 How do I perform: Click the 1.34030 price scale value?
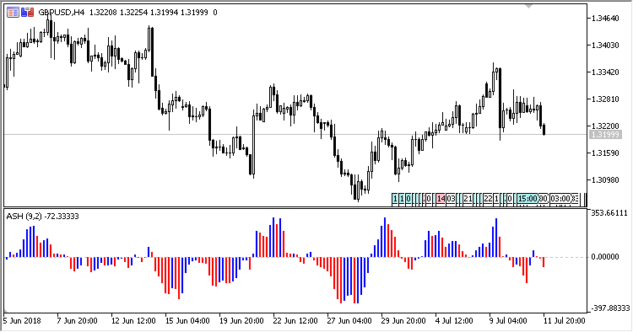click(x=605, y=46)
